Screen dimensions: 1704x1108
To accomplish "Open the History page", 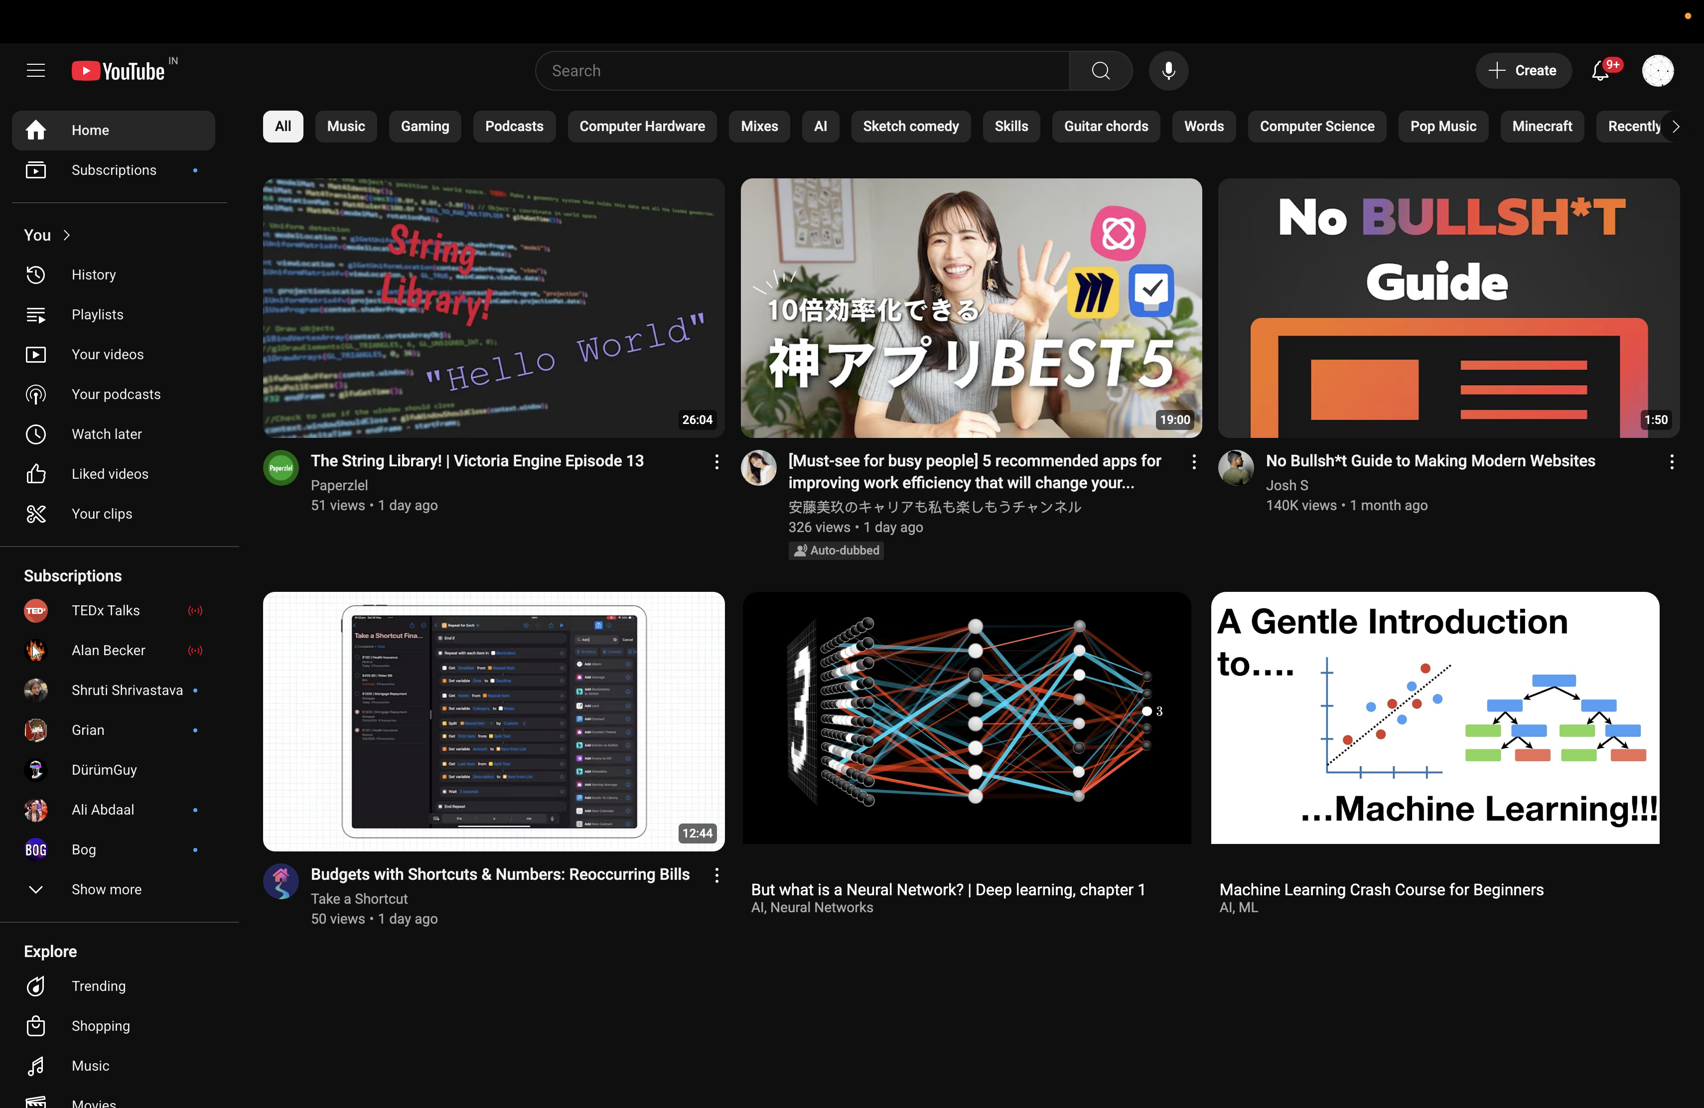I will click(x=93, y=274).
